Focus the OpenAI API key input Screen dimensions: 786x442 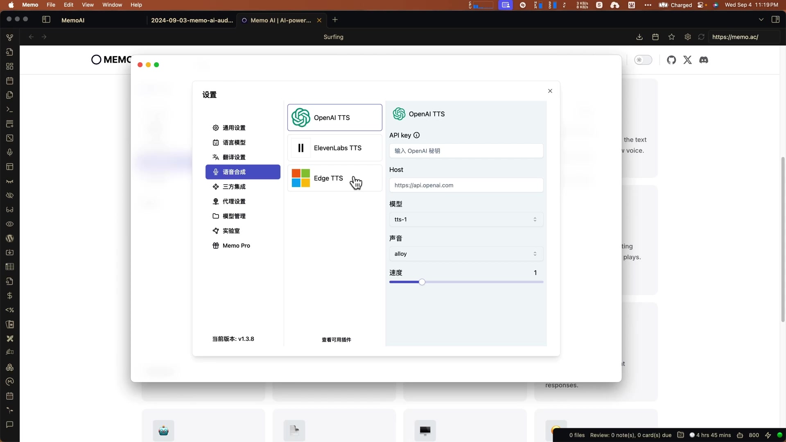click(x=466, y=151)
